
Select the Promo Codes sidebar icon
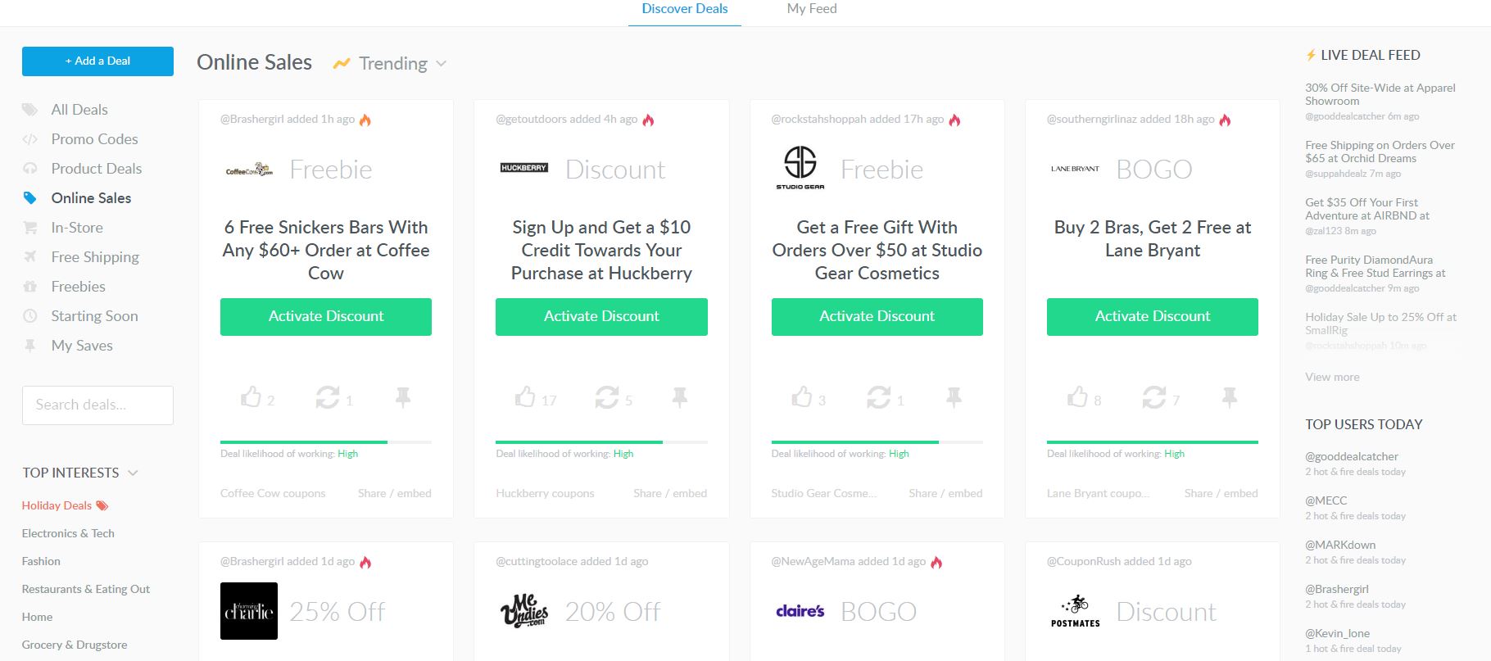[x=29, y=139]
